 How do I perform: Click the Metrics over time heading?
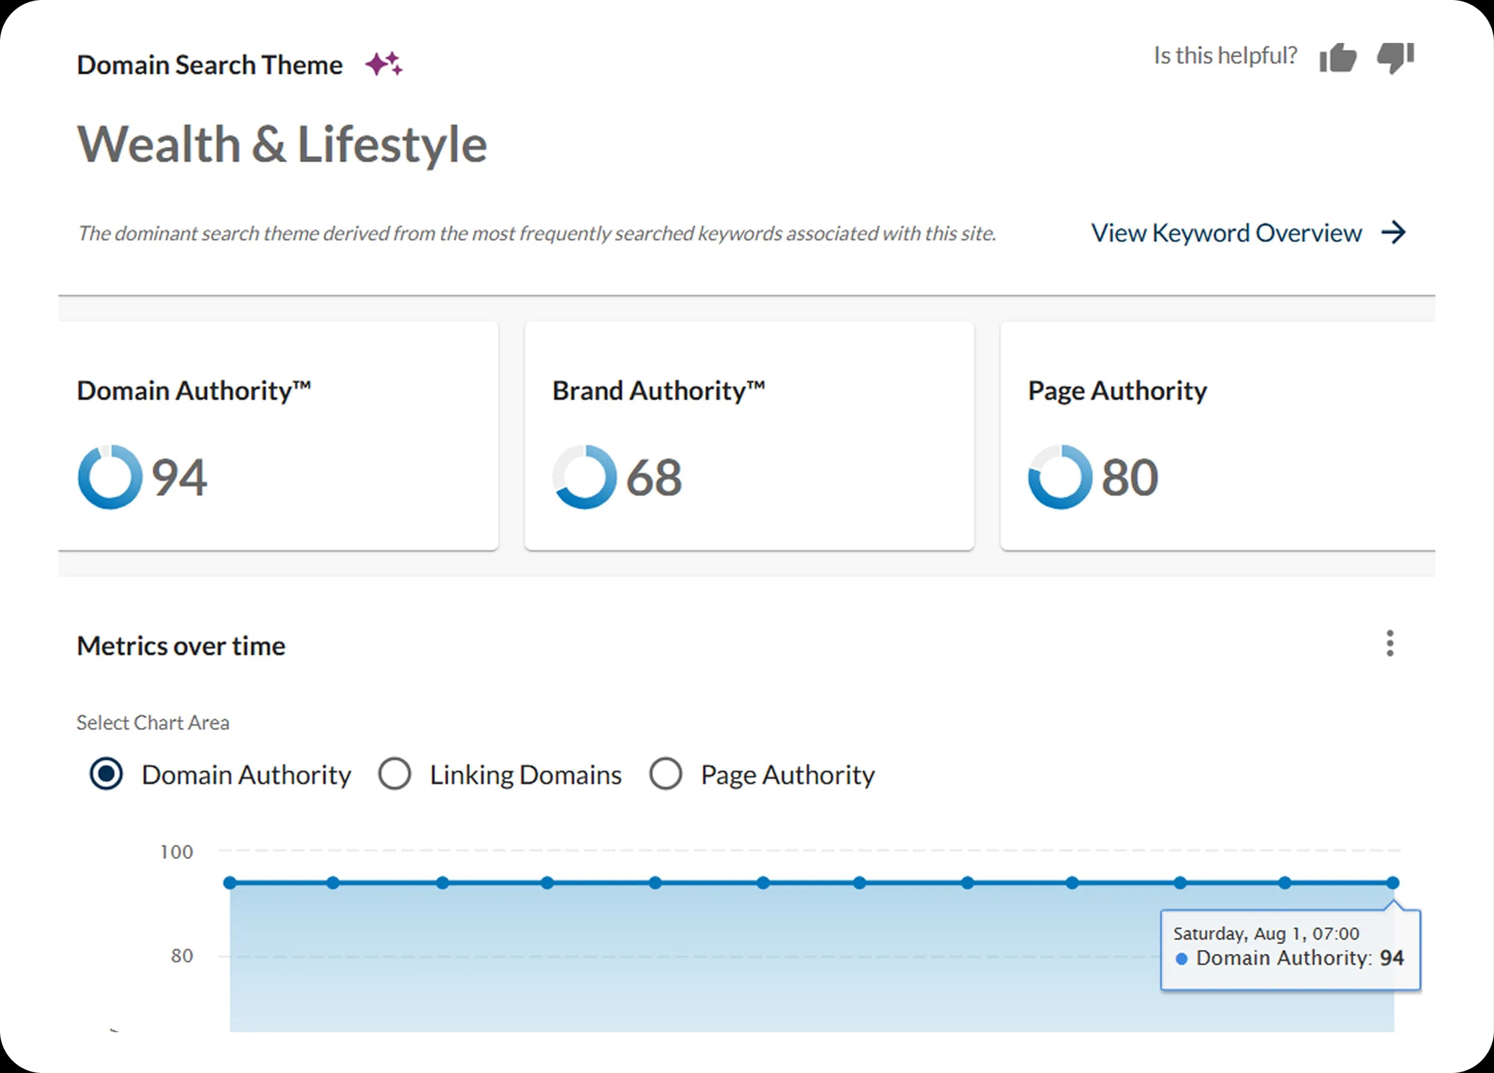[181, 646]
